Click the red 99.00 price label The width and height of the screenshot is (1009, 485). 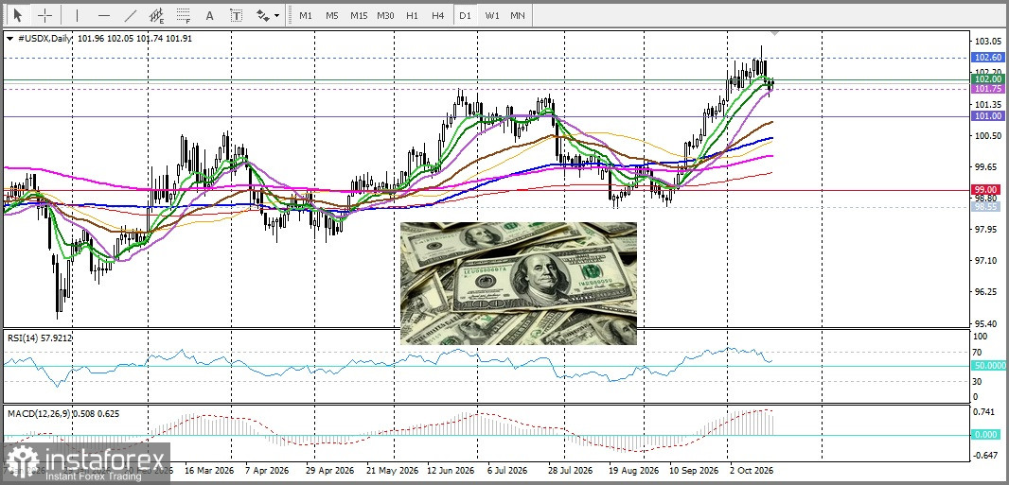click(x=987, y=189)
